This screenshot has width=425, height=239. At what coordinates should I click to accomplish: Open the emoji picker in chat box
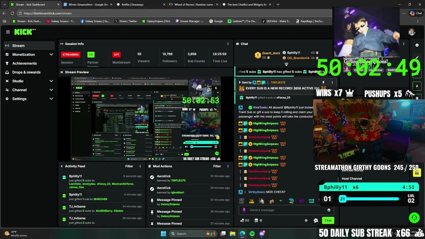point(329,210)
